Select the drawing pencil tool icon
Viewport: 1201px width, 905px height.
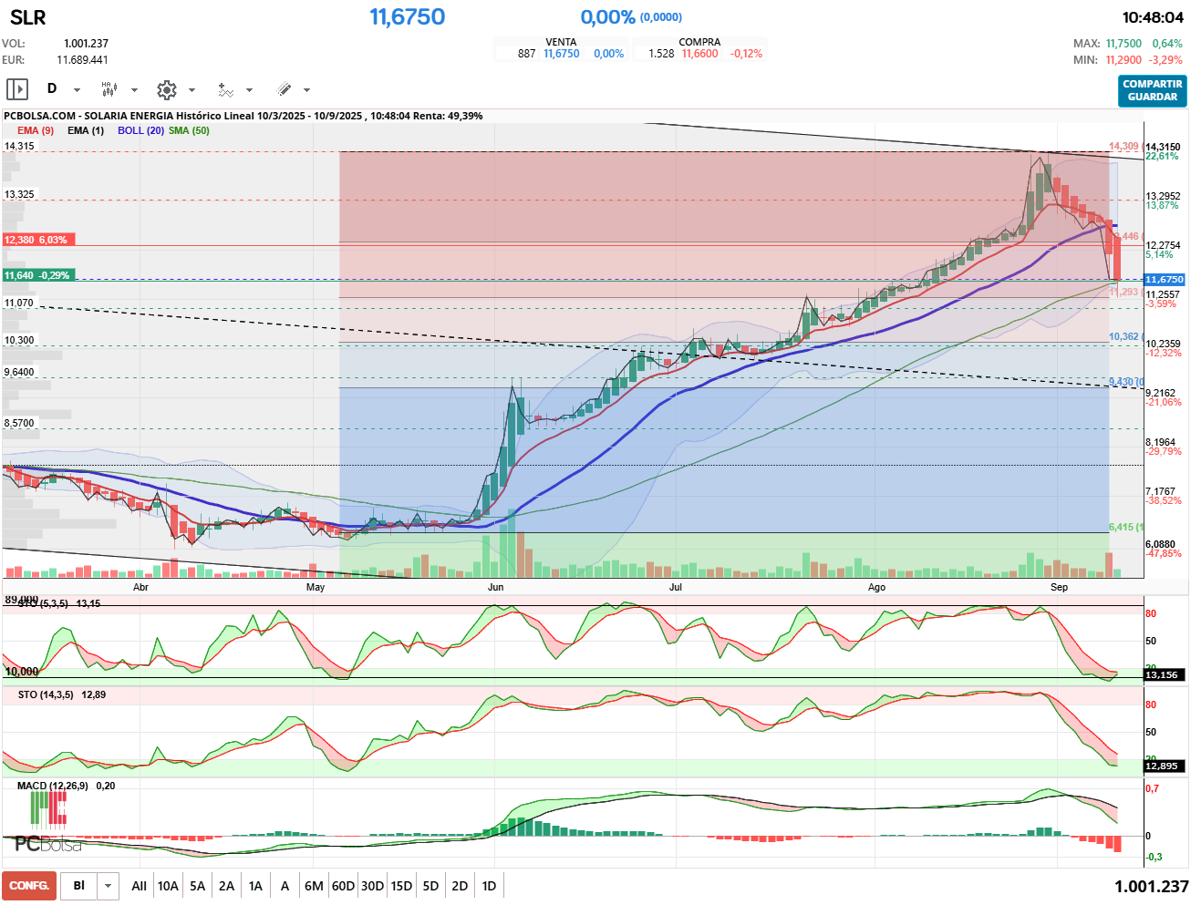click(284, 89)
